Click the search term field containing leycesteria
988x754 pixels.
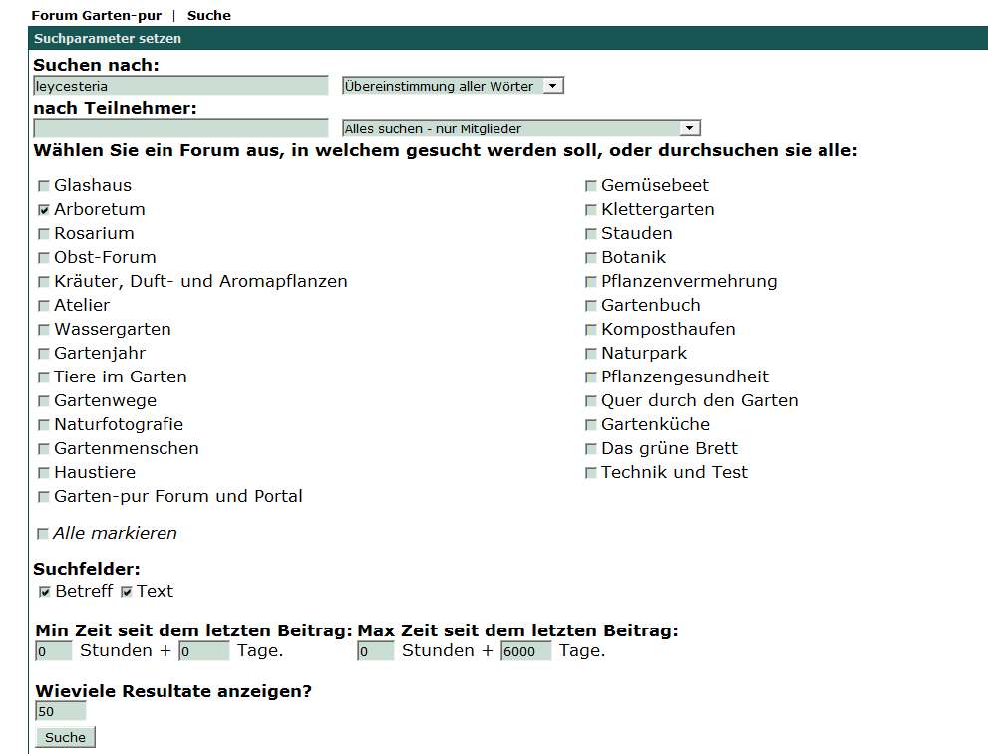pyautogui.click(x=179, y=86)
